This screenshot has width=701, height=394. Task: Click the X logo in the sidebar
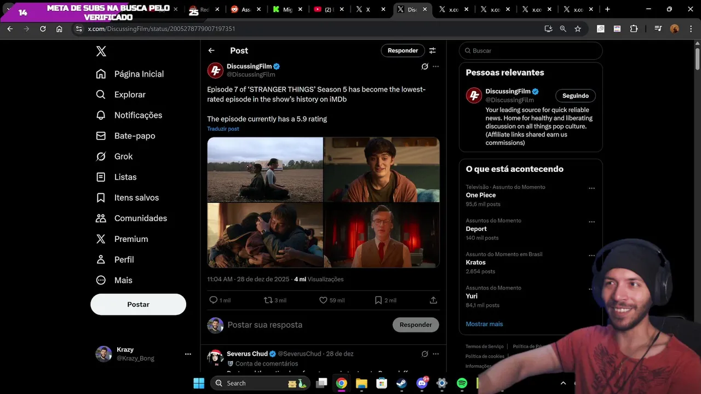[101, 51]
